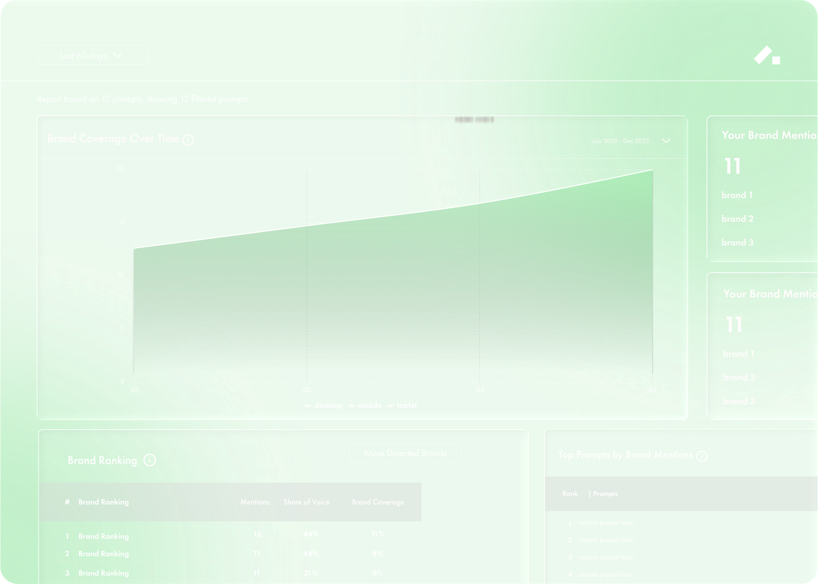
Task: Select first Brand Ranking row with 16 mentions
Action: pyautogui.click(x=103, y=536)
